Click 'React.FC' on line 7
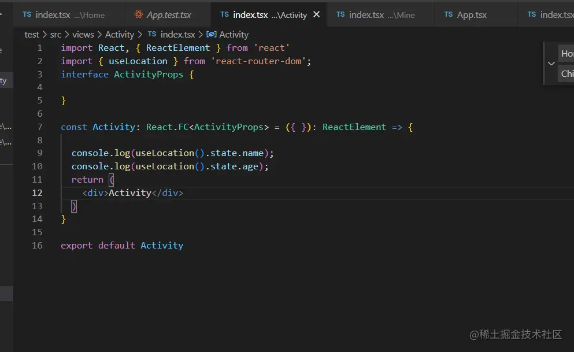 (x=167, y=127)
